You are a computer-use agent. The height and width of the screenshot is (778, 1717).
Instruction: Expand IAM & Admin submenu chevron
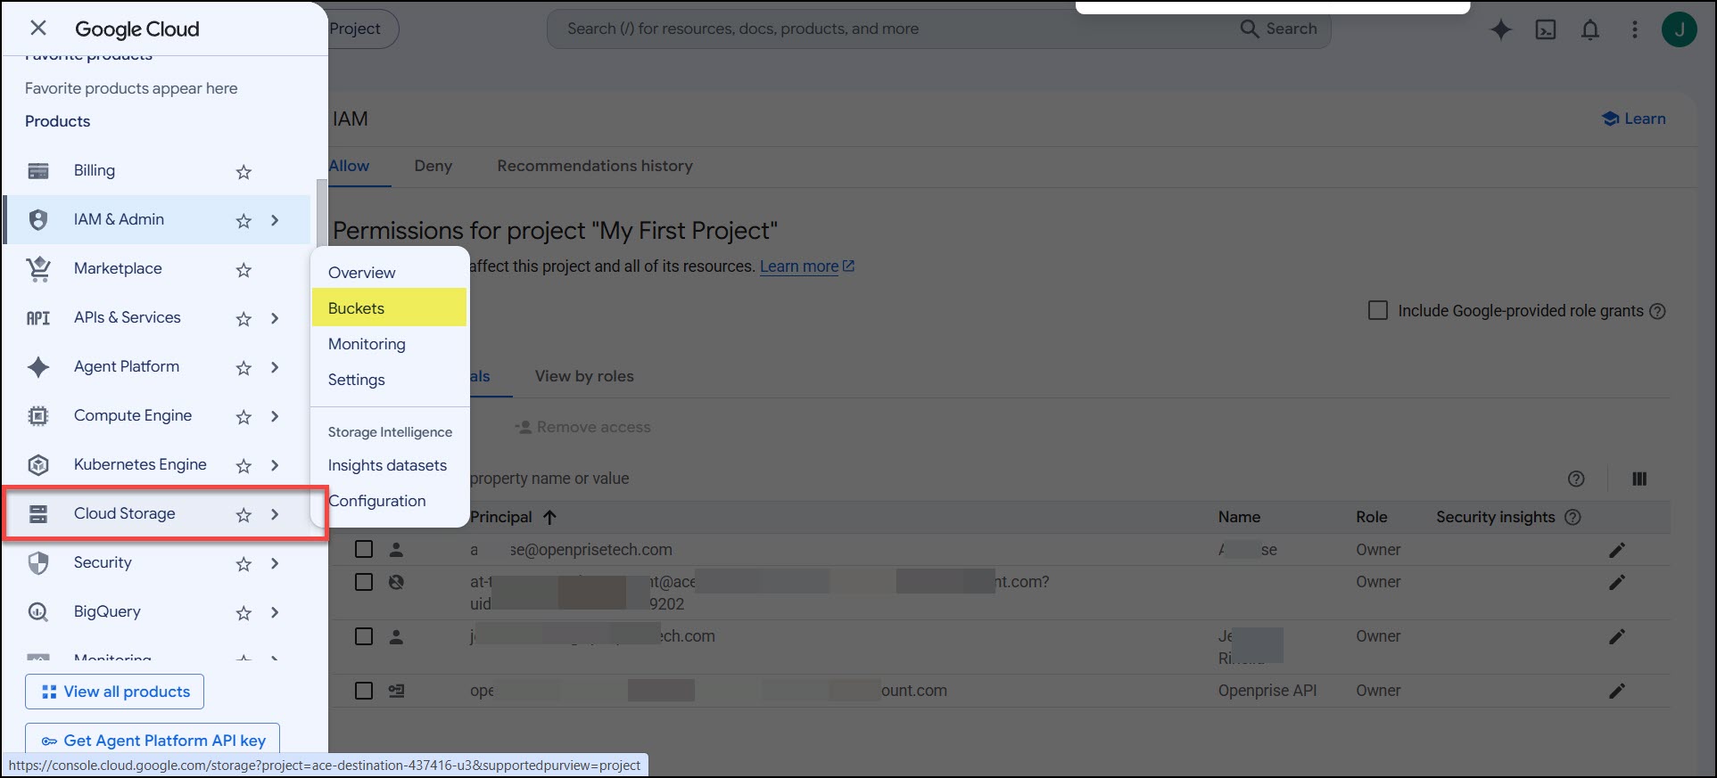(275, 220)
